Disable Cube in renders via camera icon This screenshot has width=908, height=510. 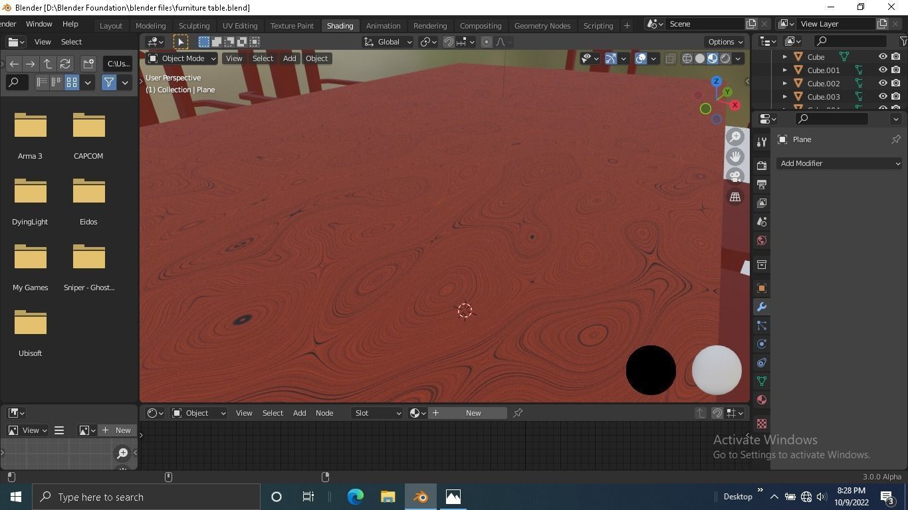896,57
